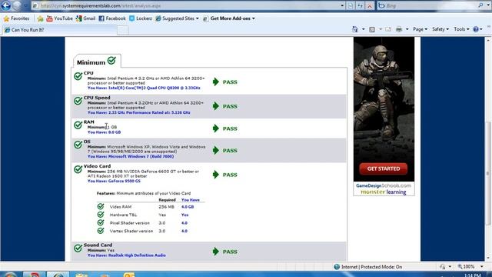Select the Can You Run It? tab
Screen dimensions: 492x277
pyautogui.click(x=59, y=30)
